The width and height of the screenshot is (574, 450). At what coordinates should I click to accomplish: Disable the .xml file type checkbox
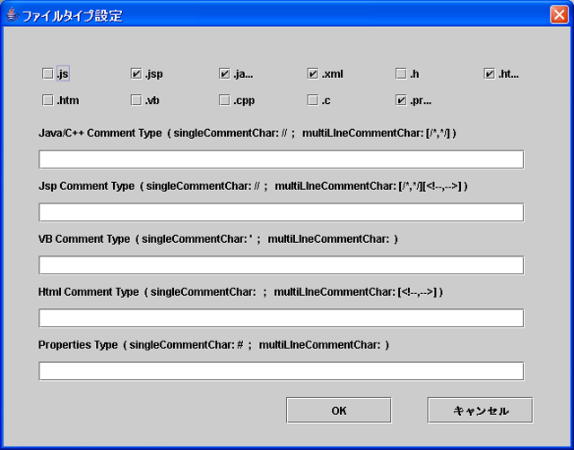coord(313,74)
